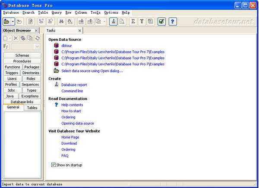Image resolution: width=259 pixels, height=188 pixels.
Task: Open the Query menu
Action: (57, 12)
